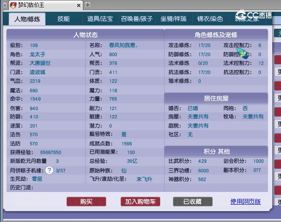Open the 使用网页版 link

pyautogui.click(x=245, y=202)
